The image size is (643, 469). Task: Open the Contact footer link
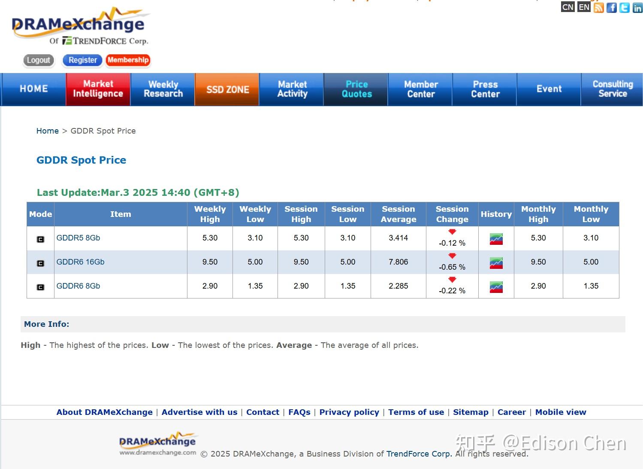coord(263,412)
